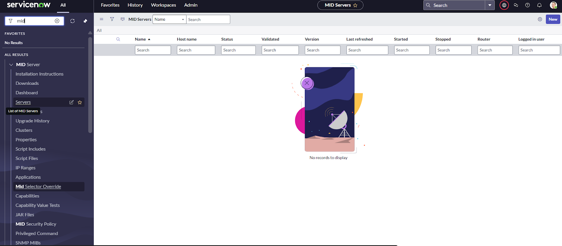The image size is (562, 246).
Task: Open the Installation Instructions module
Action: click(x=39, y=74)
